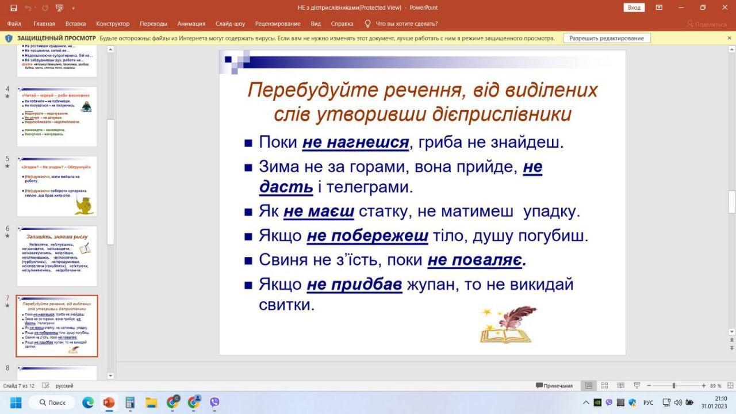This screenshot has width=736, height=414.
Task: Open the Файл menu
Action: [14, 24]
